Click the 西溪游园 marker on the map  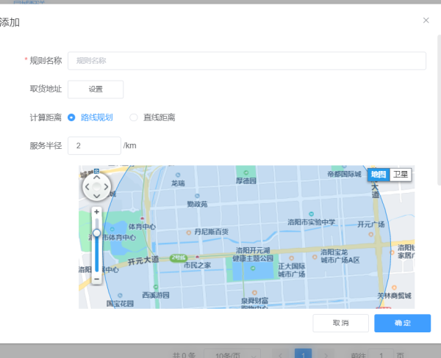(x=156, y=287)
